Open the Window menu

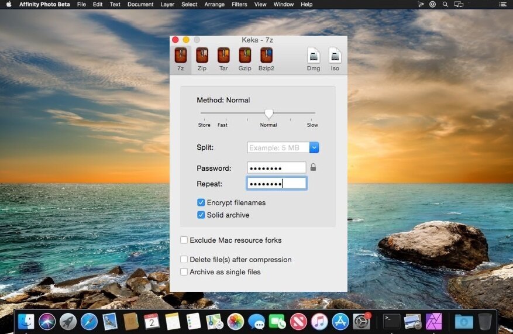pyautogui.click(x=284, y=4)
